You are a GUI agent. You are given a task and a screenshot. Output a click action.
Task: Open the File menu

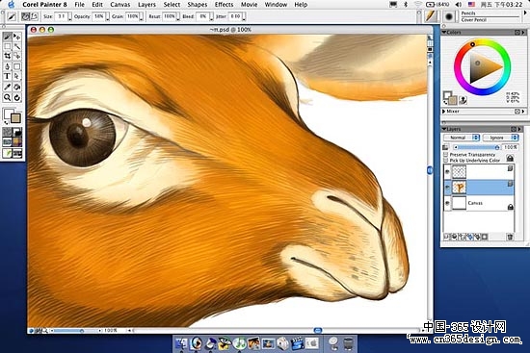(80, 5)
